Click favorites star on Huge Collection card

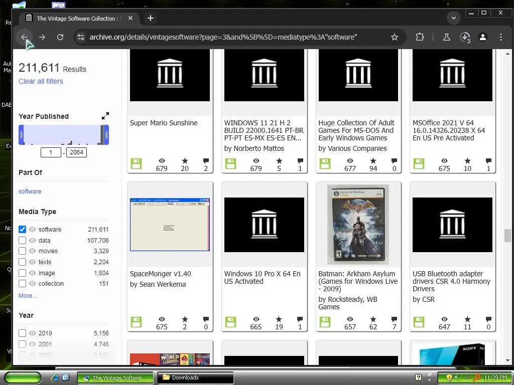pyautogui.click(x=373, y=161)
